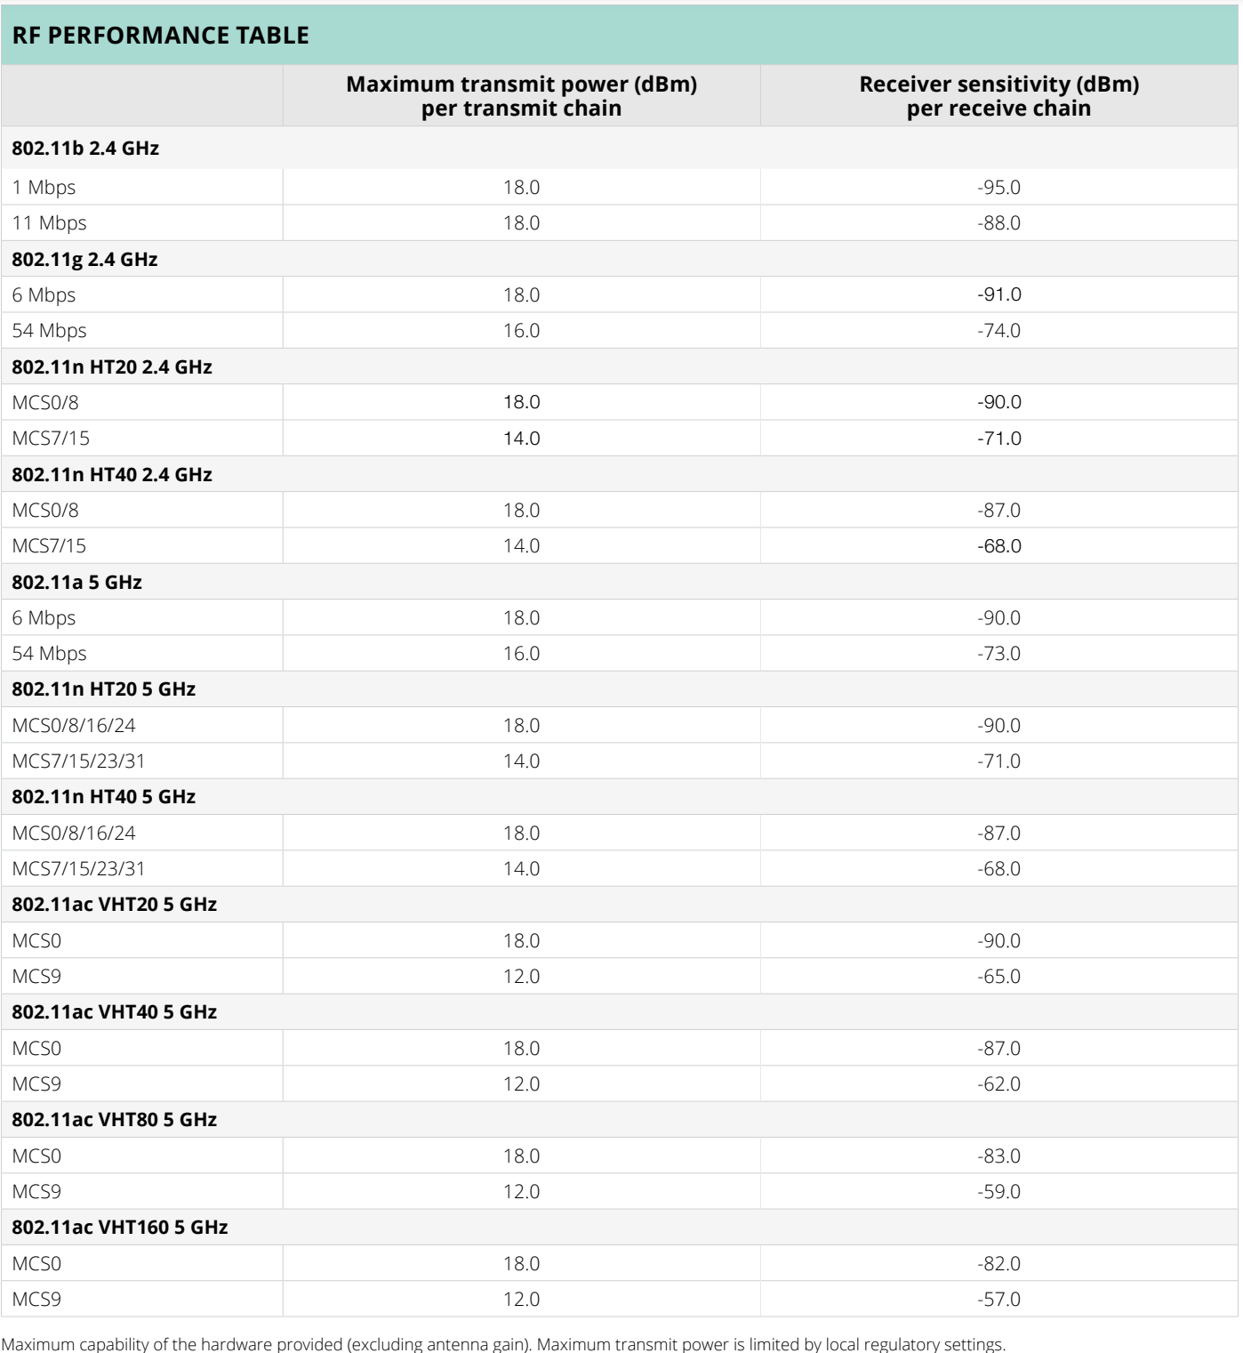Viewport: 1243px width, 1353px height.
Task: Click the 802.11ac VHT20 5 GHz heading
Action: (x=115, y=905)
